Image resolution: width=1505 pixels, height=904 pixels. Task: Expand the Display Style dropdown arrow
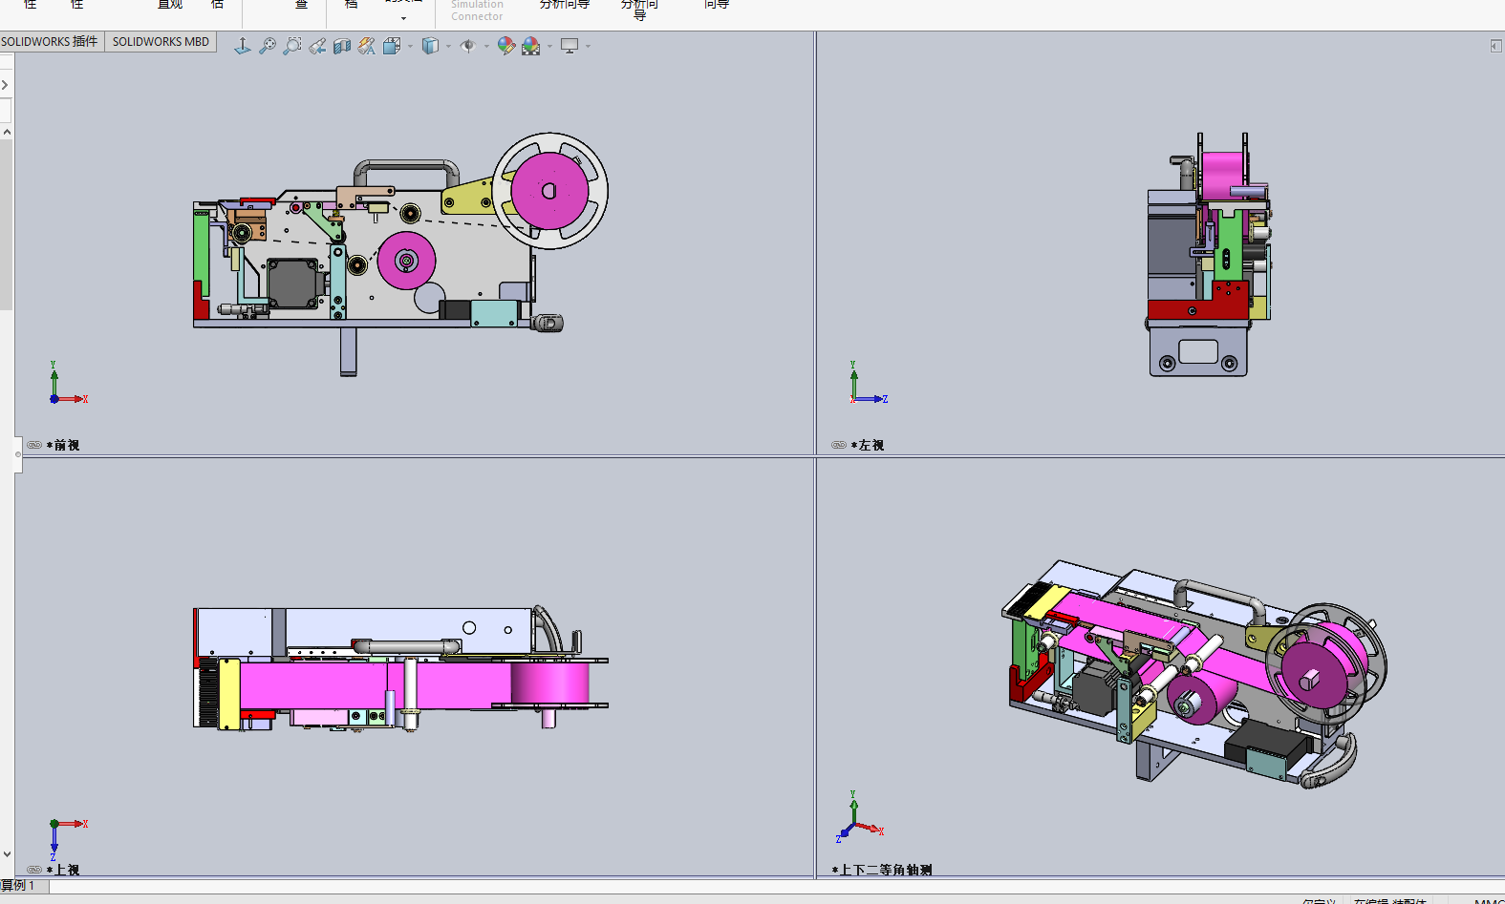click(448, 46)
